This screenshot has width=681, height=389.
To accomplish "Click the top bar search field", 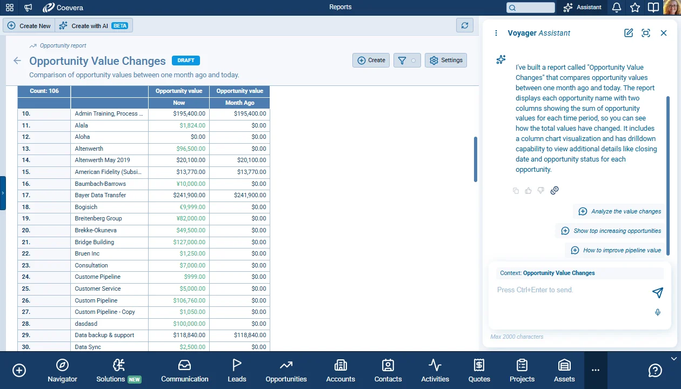I will coord(531,8).
